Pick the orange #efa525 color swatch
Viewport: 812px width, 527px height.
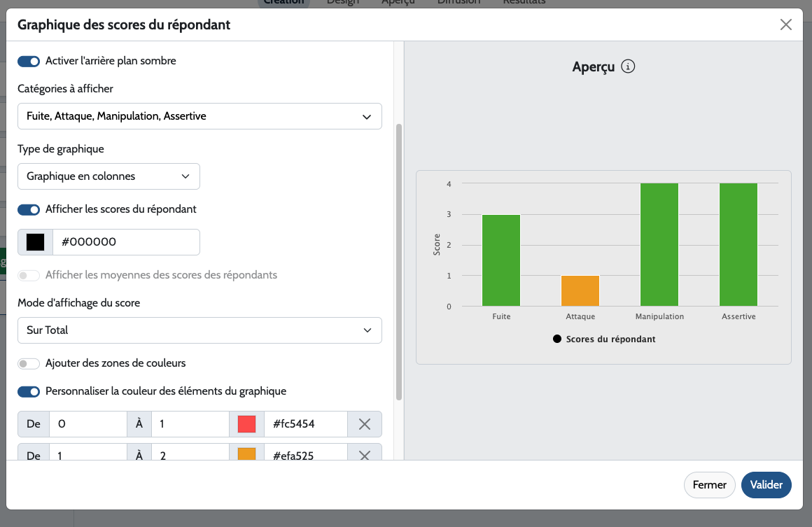point(246,455)
